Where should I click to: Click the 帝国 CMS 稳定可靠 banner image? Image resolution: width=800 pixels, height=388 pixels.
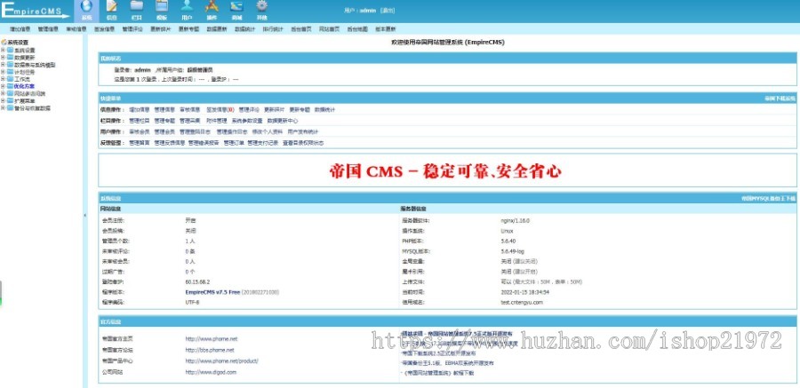pyautogui.click(x=445, y=170)
